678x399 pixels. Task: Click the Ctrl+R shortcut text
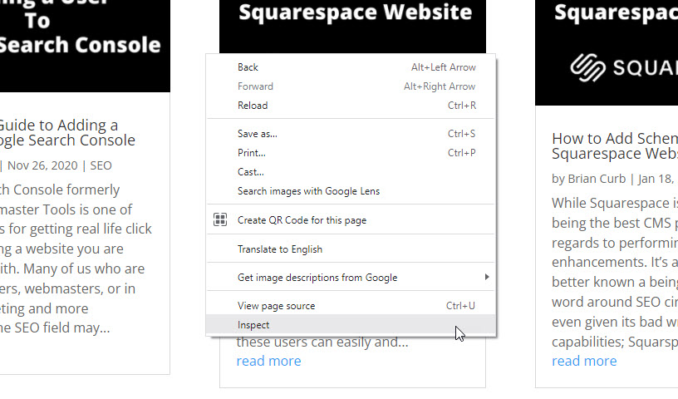click(462, 106)
